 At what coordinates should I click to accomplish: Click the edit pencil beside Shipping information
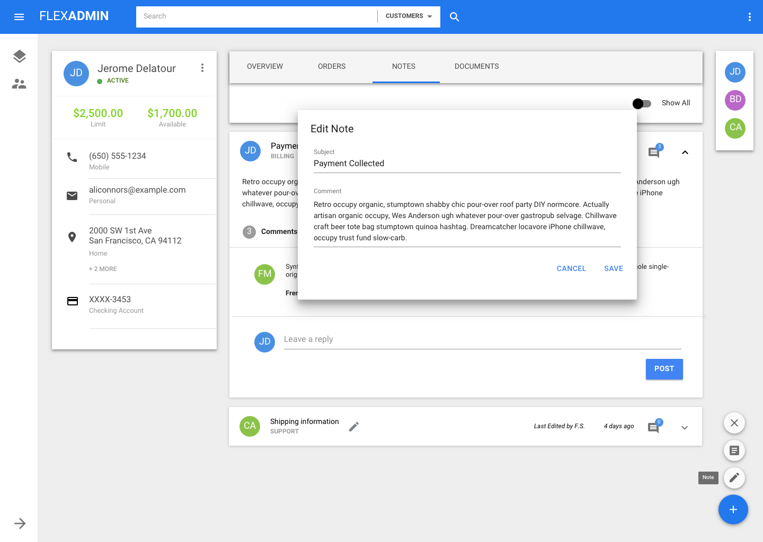coord(354,427)
